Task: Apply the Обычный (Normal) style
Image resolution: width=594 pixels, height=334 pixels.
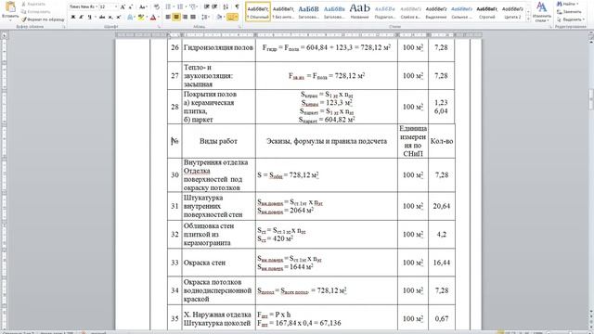Action: [258, 11]
